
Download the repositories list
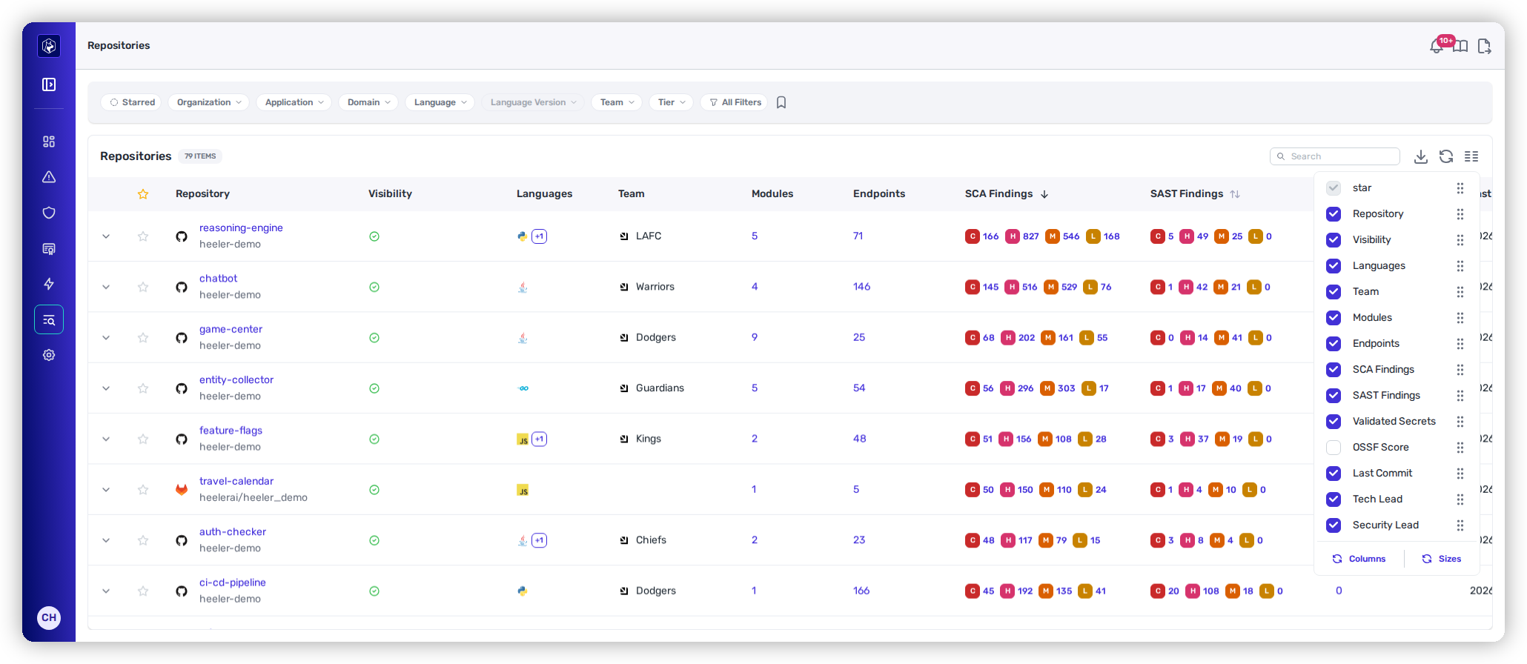click(x=1420, y=156)
